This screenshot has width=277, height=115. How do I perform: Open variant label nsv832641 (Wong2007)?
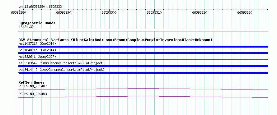37,57
